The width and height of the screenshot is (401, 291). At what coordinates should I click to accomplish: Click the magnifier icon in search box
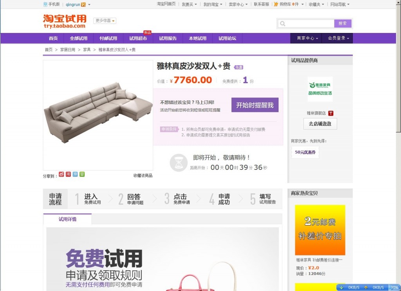point(283,24)
